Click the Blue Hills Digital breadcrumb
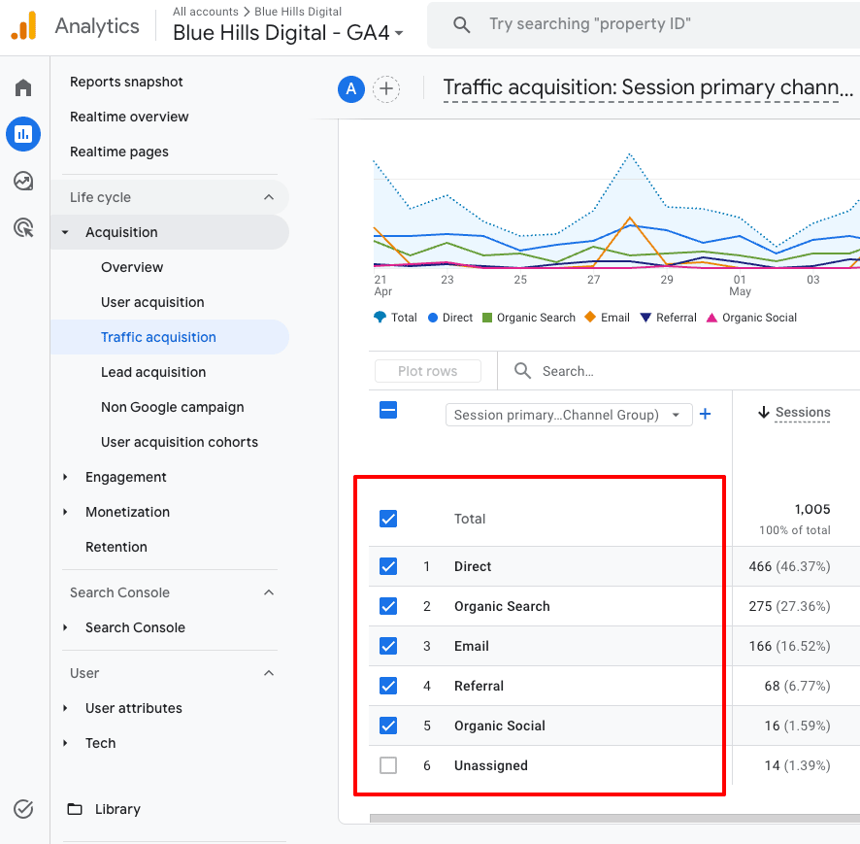This screenshot has height=844, width=860. point(298,12)
